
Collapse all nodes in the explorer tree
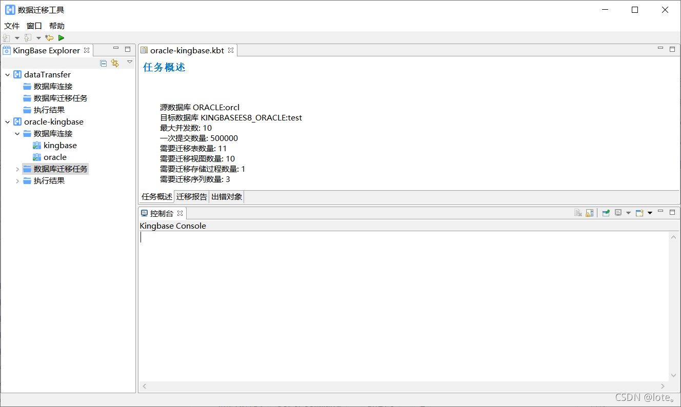104,63
